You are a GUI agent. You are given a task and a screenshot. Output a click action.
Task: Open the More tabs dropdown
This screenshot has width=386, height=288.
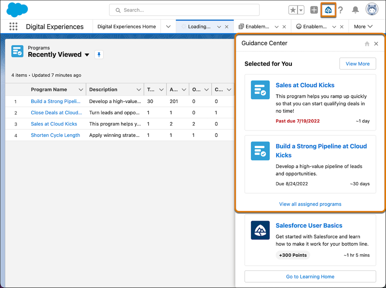click(363, 26)
